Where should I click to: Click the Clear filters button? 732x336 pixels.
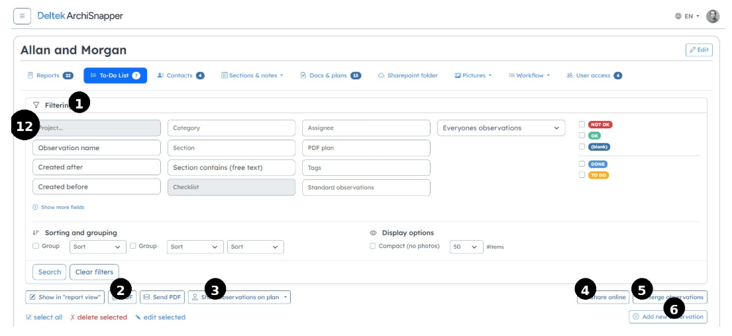click(x=94, y=272)
